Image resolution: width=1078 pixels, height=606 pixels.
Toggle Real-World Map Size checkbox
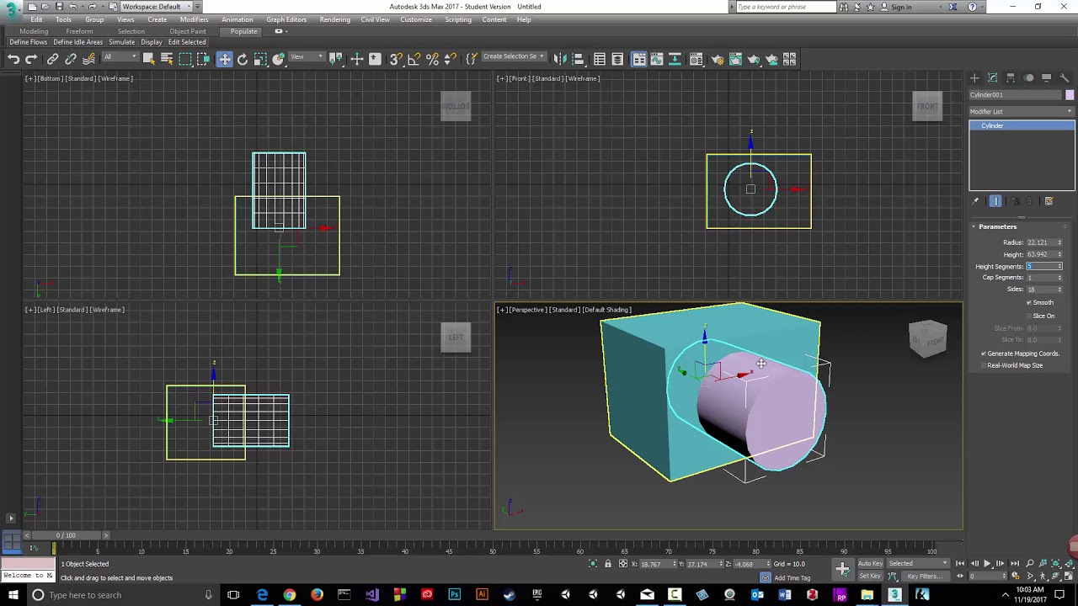pyautogui.click(x=983, y=365)
